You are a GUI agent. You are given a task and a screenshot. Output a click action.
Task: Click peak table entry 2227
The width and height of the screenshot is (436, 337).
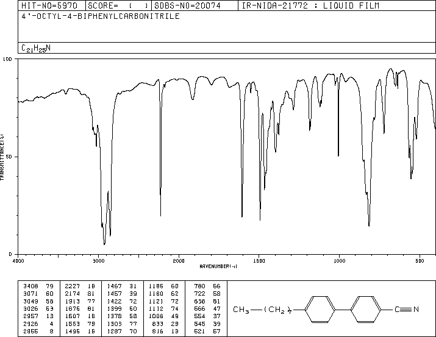pyautogui.click(x=73, y=286)
